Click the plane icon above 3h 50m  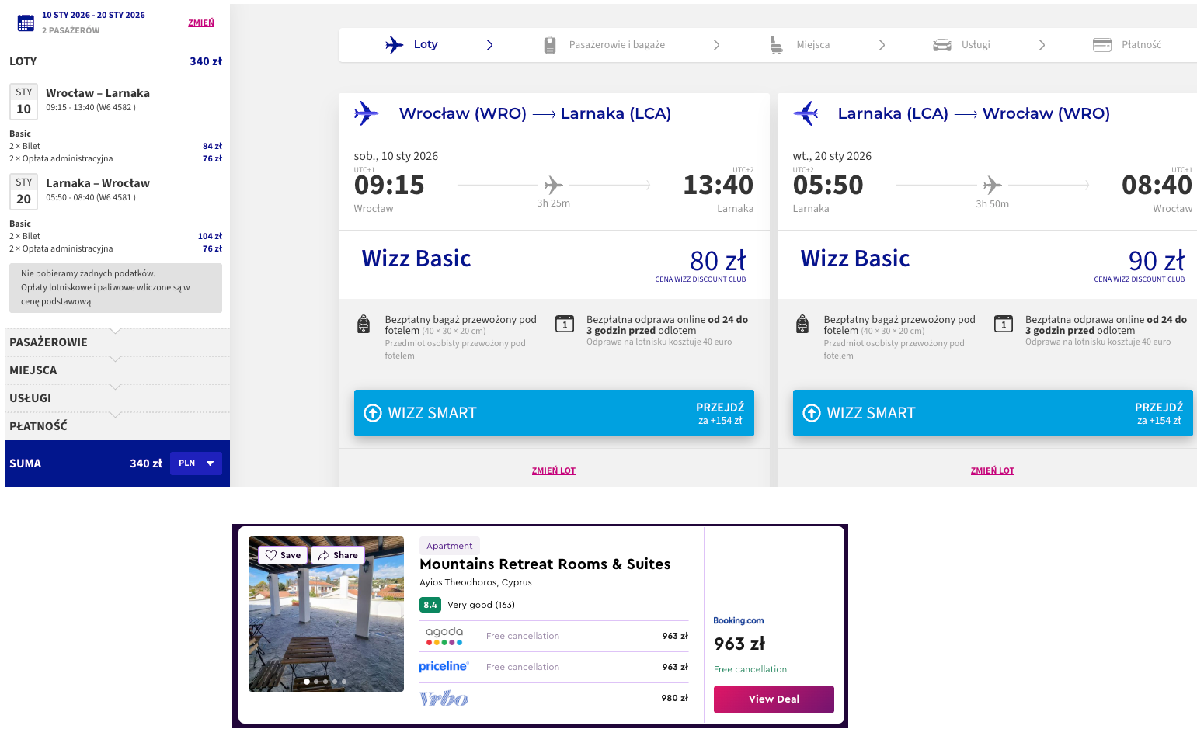point(992,185)
